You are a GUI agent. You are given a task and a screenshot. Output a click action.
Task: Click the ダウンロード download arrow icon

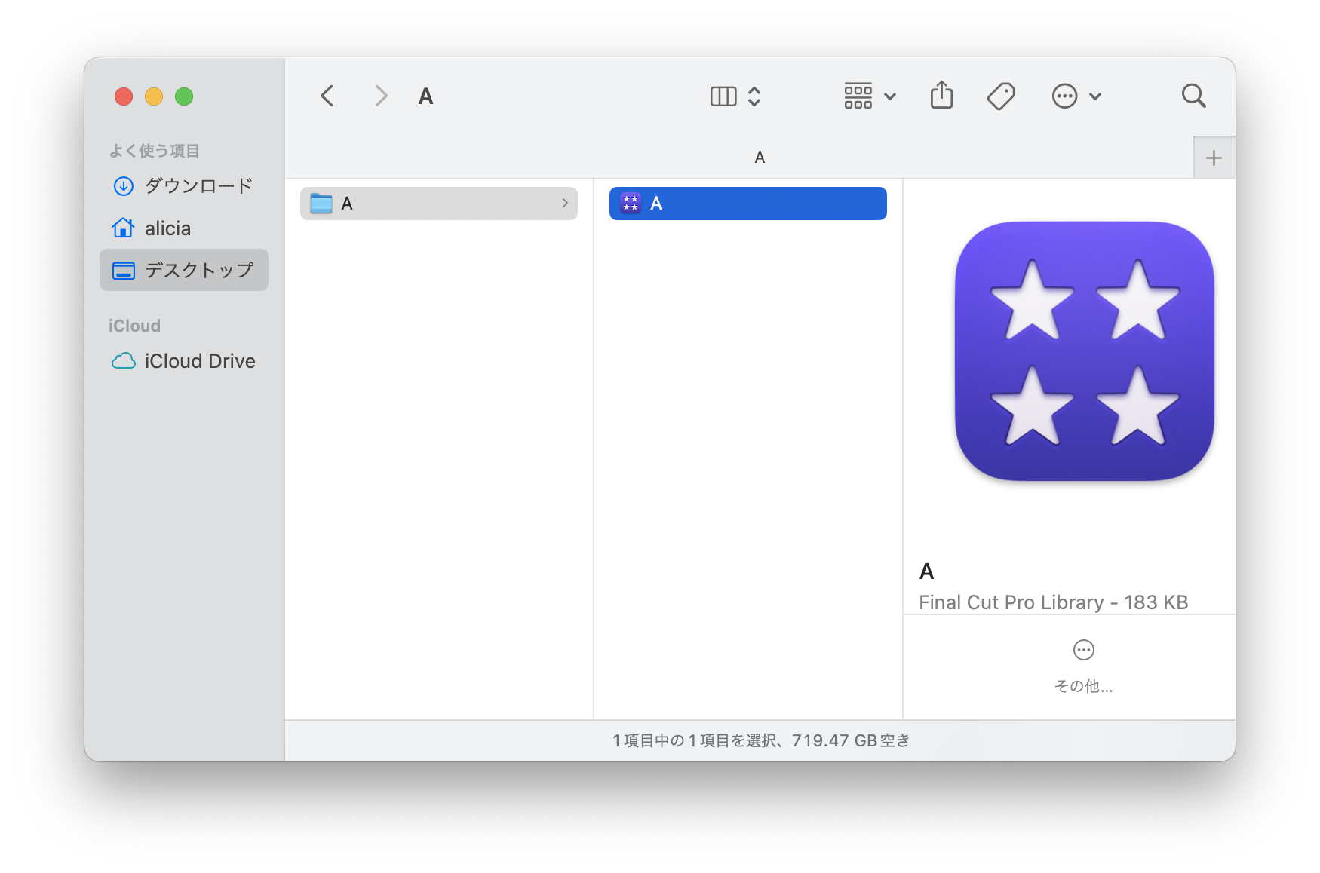tap(123, 185)
